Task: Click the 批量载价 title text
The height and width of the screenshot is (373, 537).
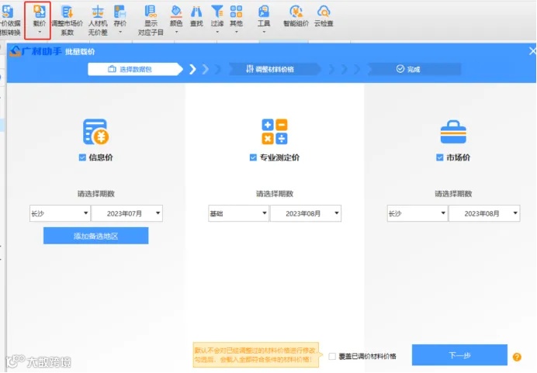Action: 80,52
